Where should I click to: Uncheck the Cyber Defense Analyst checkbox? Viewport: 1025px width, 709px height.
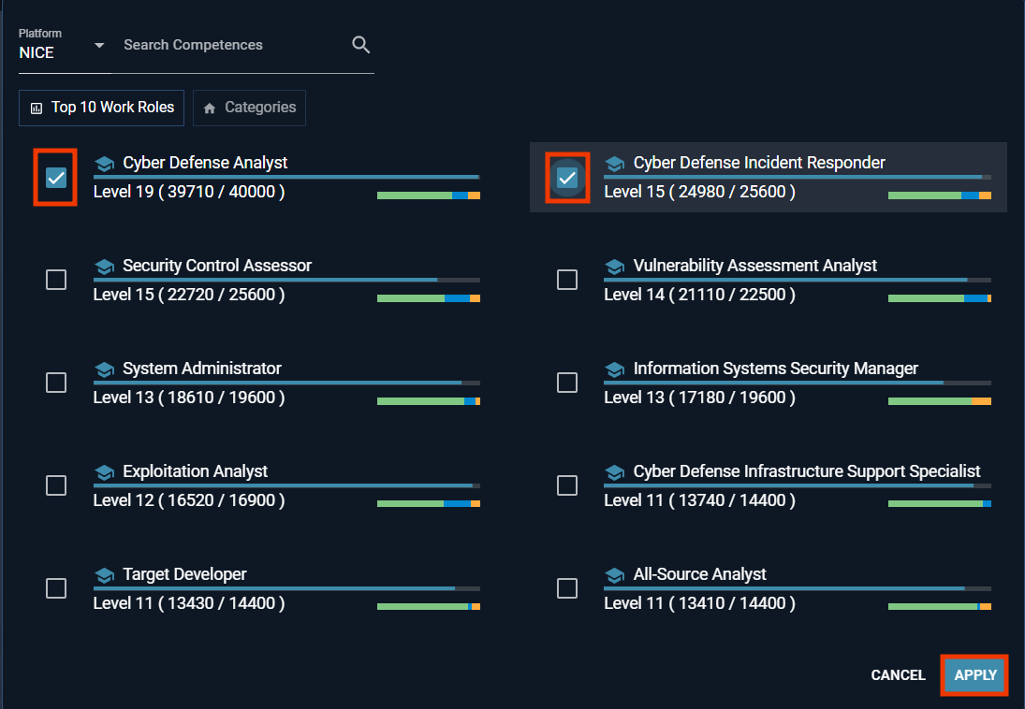click(55, 176)
